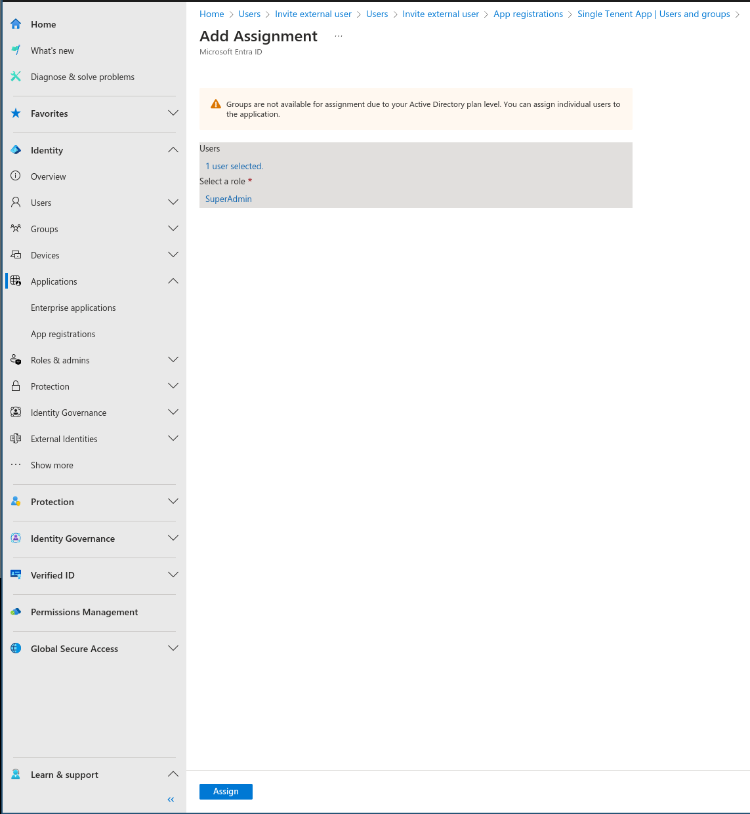Viewport: 750px width, 814px height.
Task: Click the Assign button
Action: coord(226,791)
